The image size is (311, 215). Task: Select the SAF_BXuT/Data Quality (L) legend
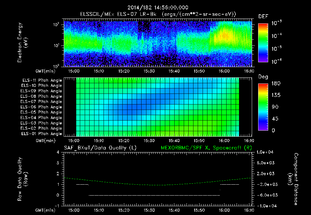[100, 148]
